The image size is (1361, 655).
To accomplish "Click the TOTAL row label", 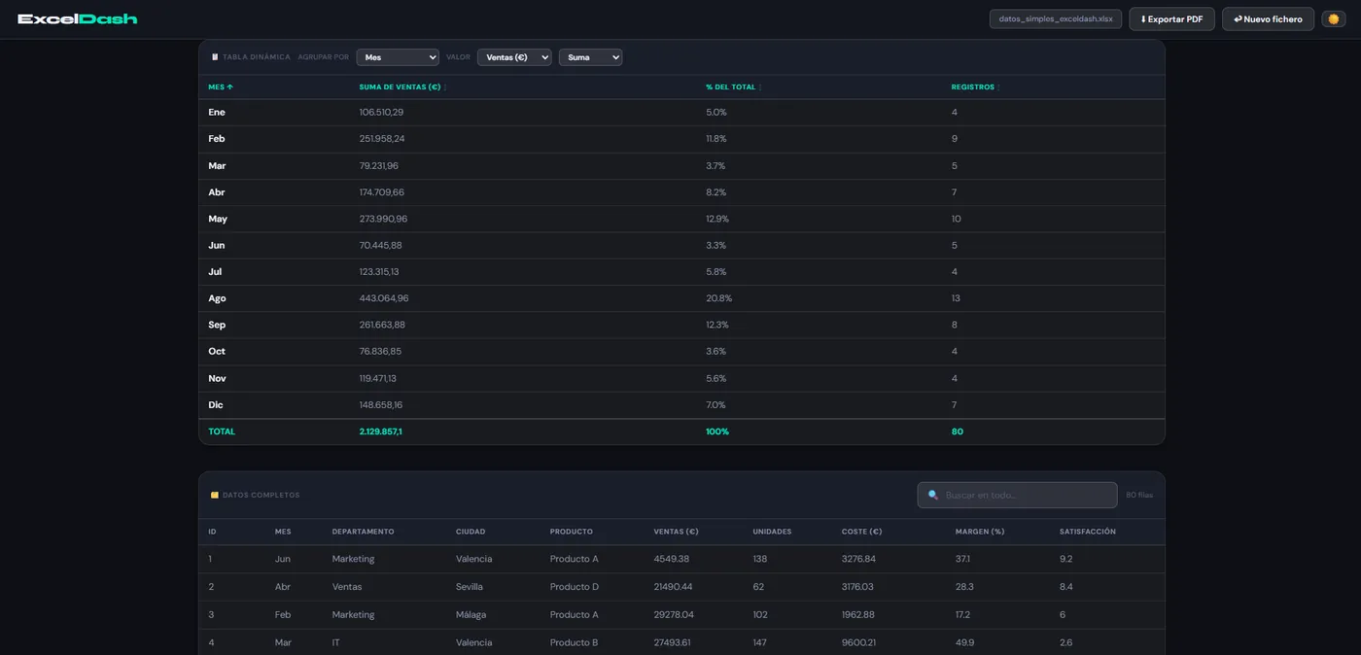I will pyautogui.click(x=222, y=431).
